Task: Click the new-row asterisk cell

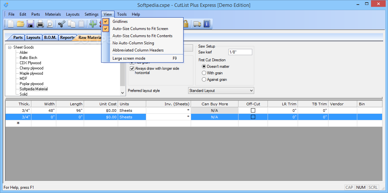Action: (18, 124)
